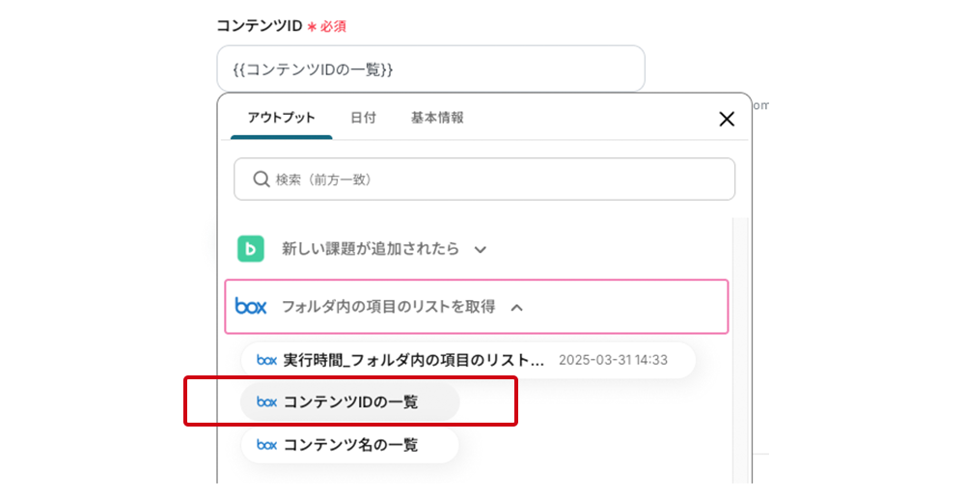Image resolution: width=965 pixels, height=497 pixels.
Task: Click the box logo beside フォルダ内の項目のリストを取得
Action: (x=251, y=307)
